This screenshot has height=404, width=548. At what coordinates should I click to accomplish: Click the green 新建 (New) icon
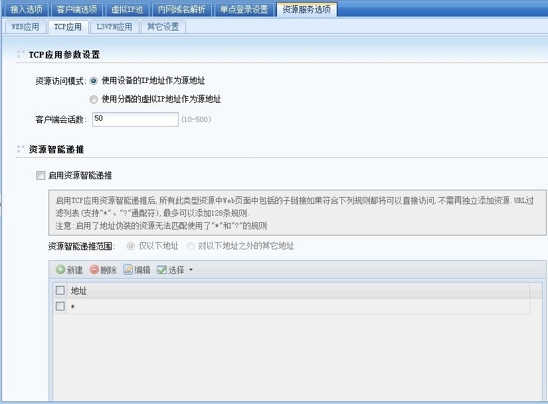pyautogui.click(x=60, y=270)
